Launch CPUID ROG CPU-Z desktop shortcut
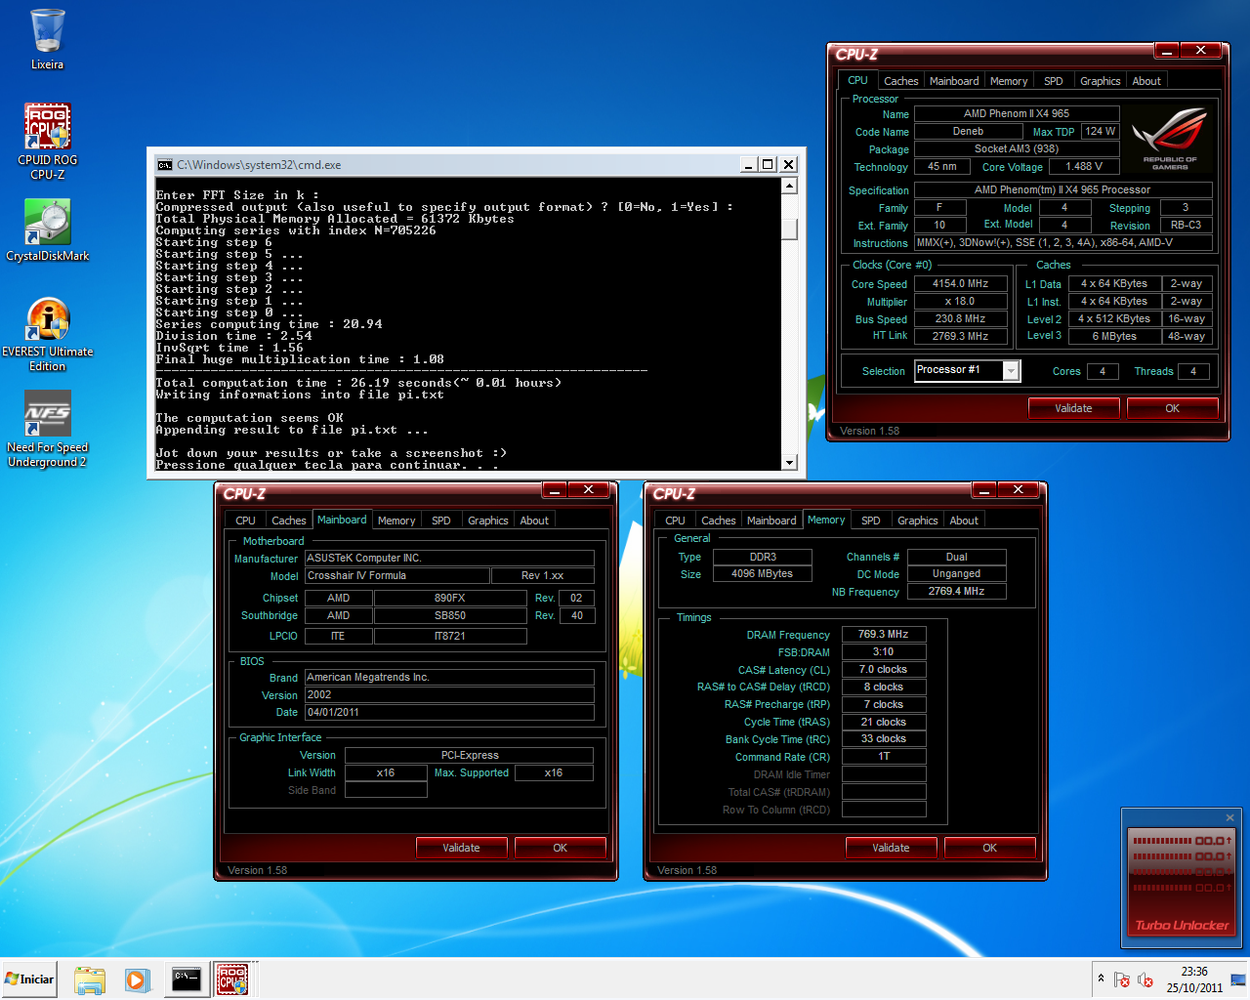The height and width of the screenshot is (1000, 1250). 47,141
